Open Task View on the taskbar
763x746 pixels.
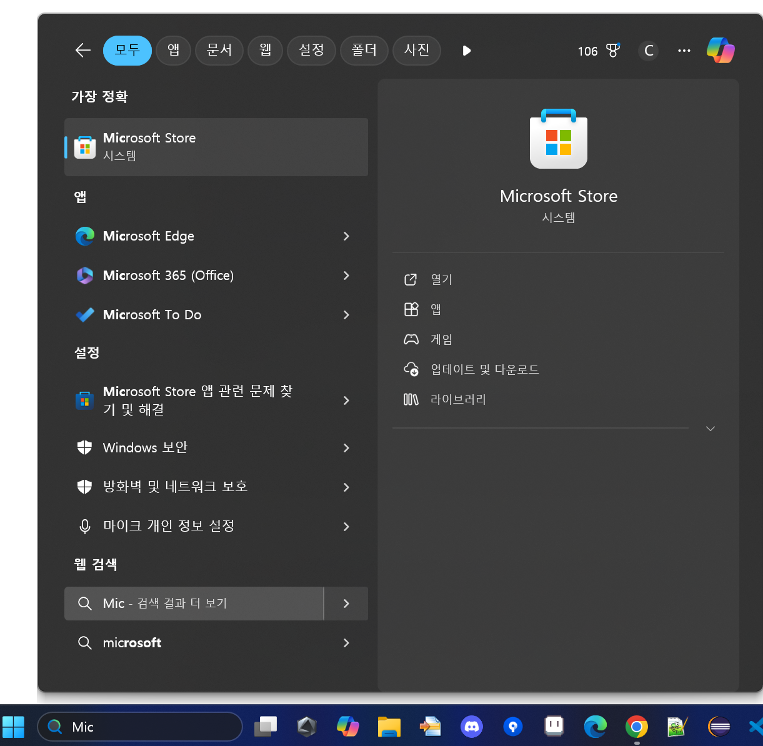tap(266, 727)
